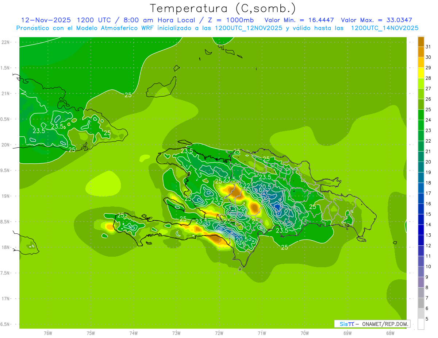Click legend value 15
The width and height of the screenshot is (438, 338).
tap(428, 214)
